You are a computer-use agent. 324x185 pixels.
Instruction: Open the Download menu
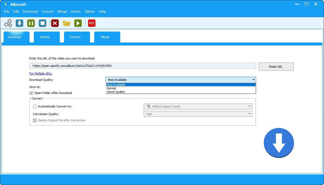tap(30, 12)
